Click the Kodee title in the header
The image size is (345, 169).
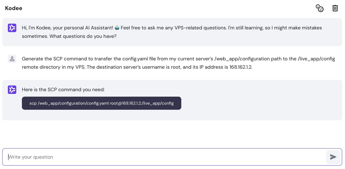[x=13, y=8]
